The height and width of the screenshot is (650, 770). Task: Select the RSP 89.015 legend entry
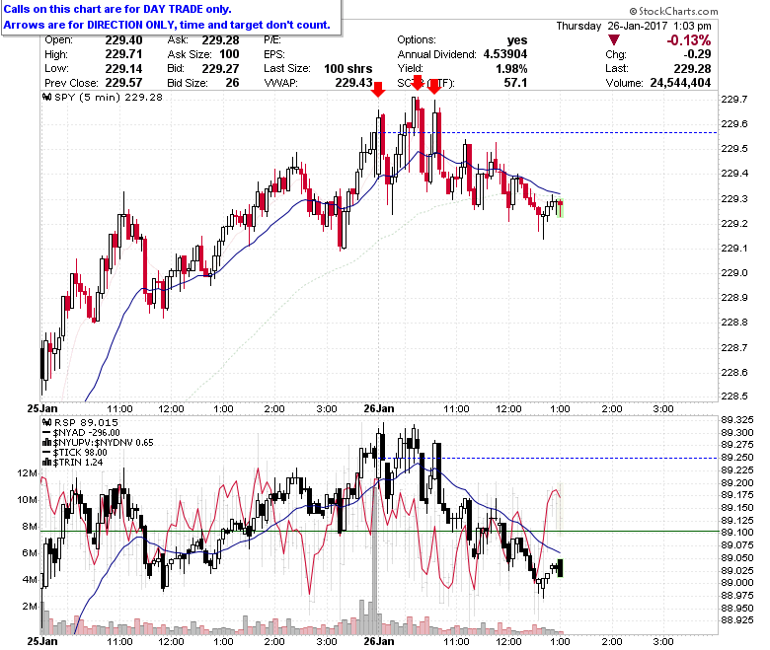[86, 422]
